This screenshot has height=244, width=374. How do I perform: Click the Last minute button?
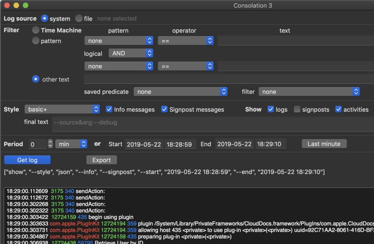click(324, 144)
